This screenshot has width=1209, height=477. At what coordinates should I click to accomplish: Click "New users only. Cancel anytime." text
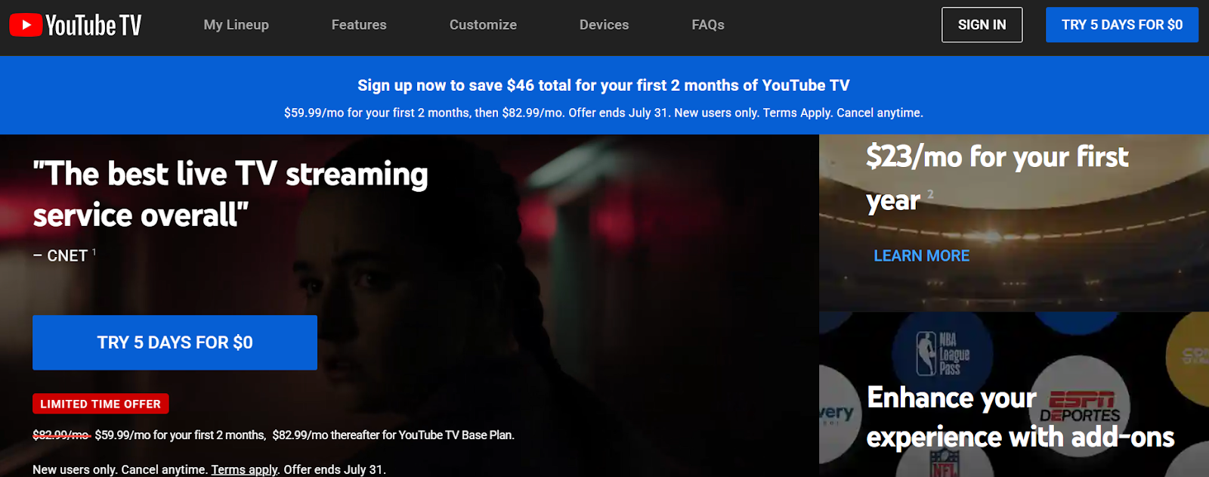coord(120,469)
